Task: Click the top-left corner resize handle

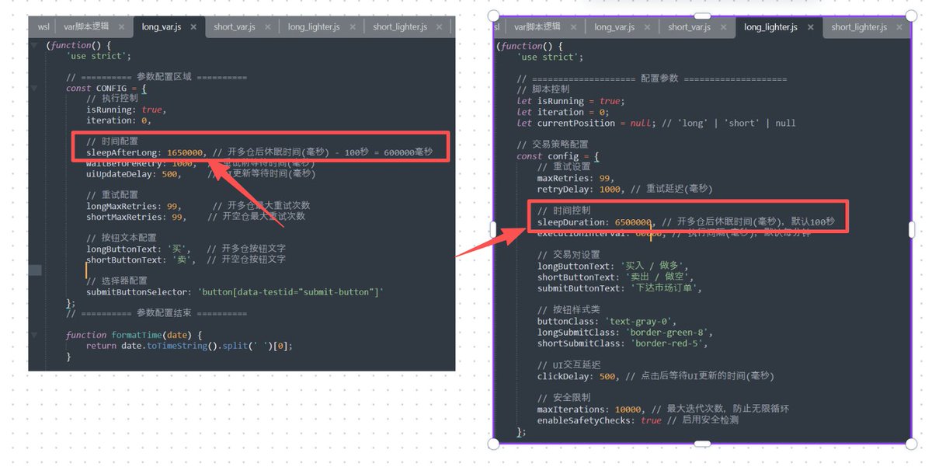Action: point(492,16)
